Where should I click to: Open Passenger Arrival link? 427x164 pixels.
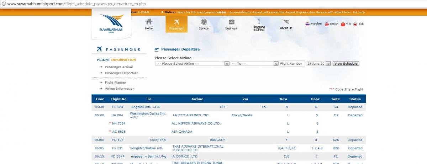point(119,67)
